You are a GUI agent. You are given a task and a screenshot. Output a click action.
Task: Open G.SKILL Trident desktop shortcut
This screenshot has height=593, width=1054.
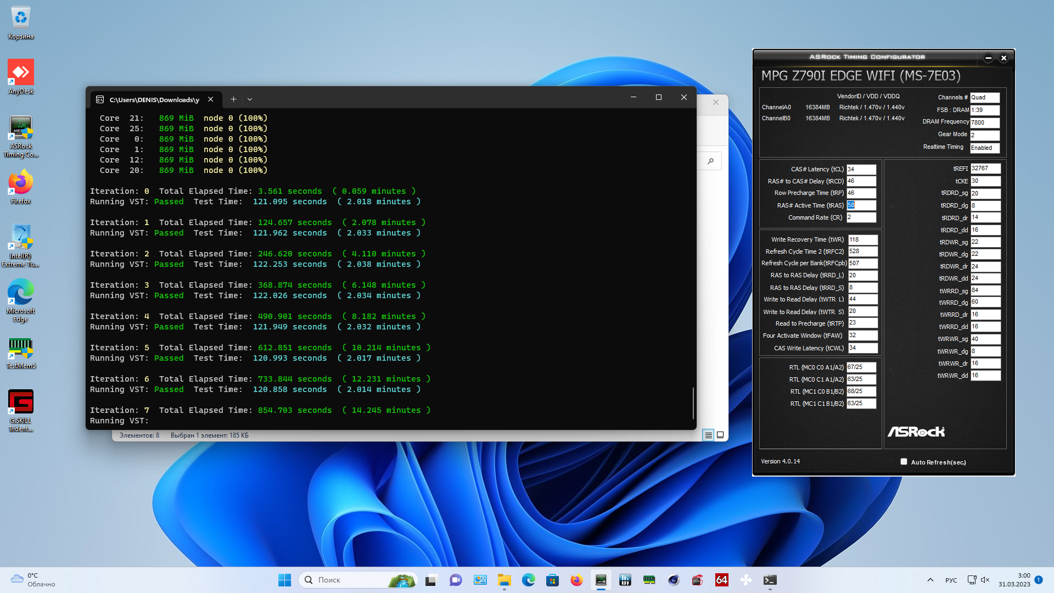pos(21,402)
